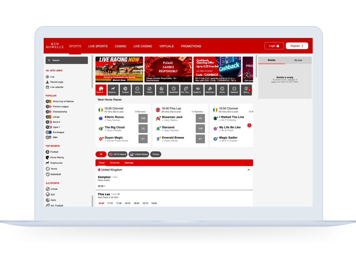Select the Football sport icon tile
Screen dimensions: 356x257
click(125, 90)
